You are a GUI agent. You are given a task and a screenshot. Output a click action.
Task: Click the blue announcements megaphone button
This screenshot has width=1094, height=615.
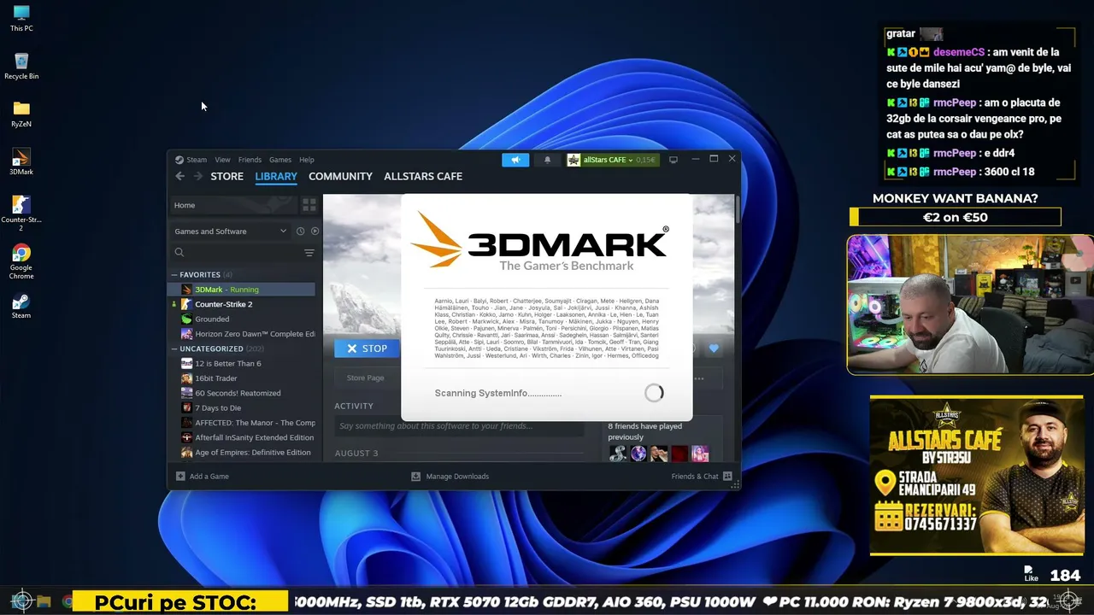coord(515,160)
